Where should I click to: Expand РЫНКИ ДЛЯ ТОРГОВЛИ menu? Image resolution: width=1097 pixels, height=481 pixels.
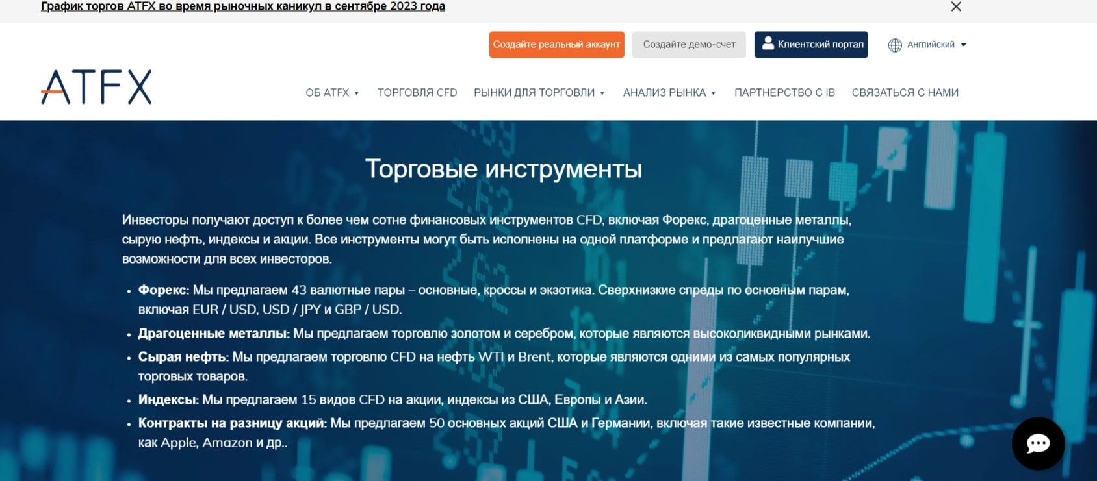pos(539,93)
